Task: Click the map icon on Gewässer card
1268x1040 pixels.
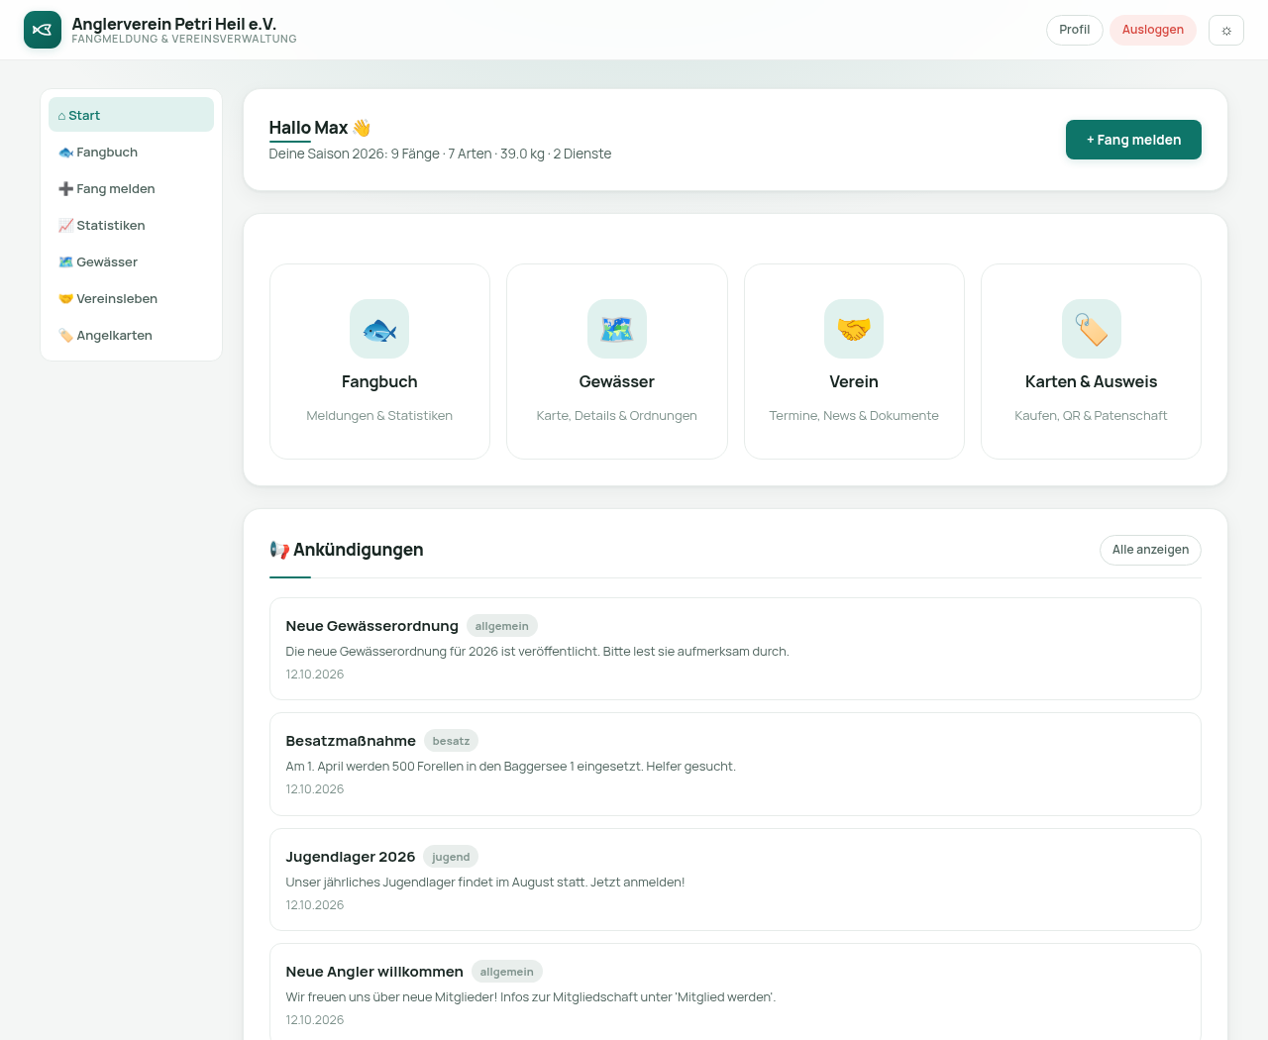Action: click(616, 329)
